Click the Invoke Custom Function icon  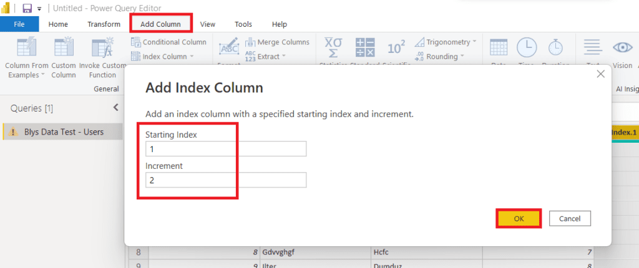(x=102, y=47)
